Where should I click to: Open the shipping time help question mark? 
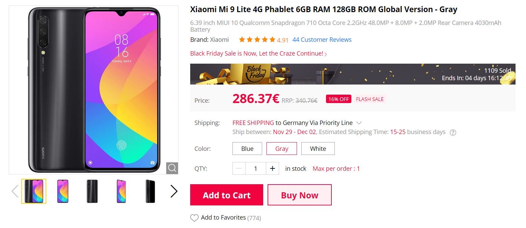click(x=453, y=132)
